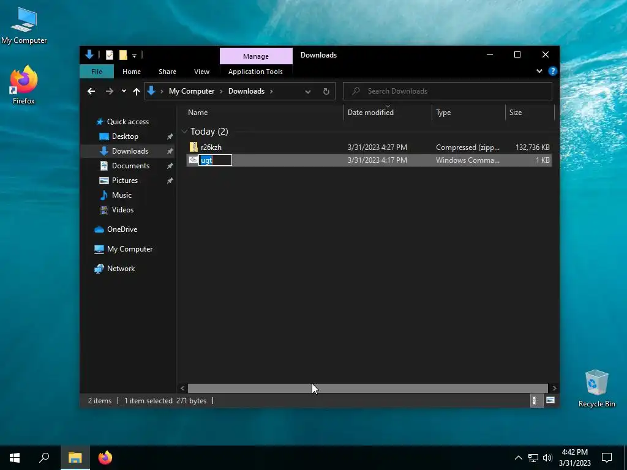Click in the ugt rename text box
This screenshot has width=627, height=470.
tap(215, 160)
